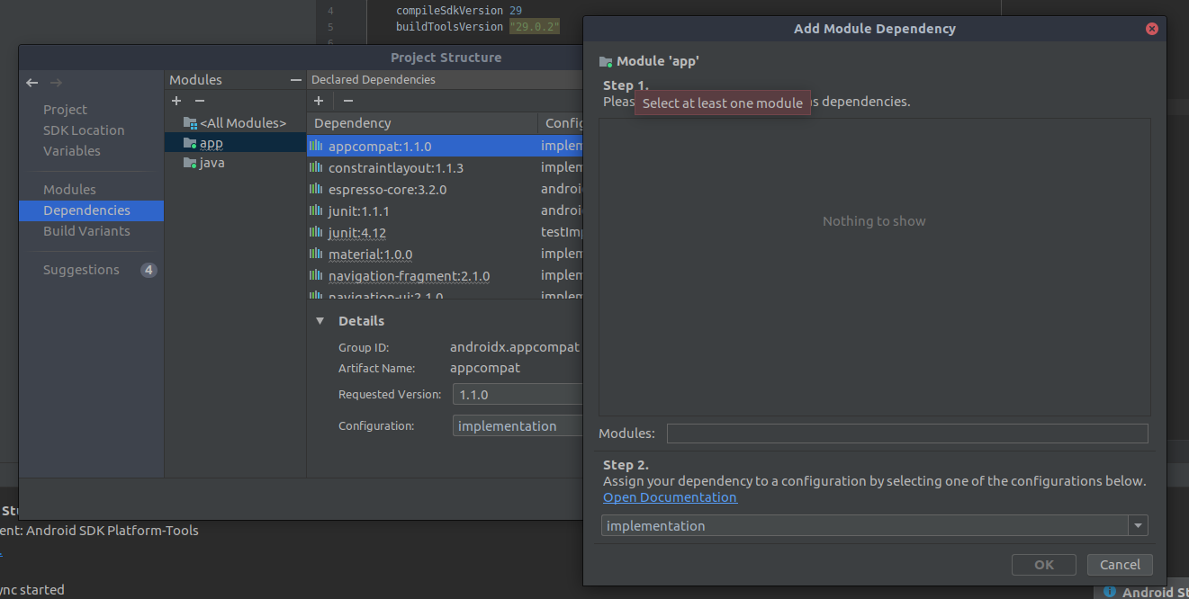The width and height of the screenshot is (1189, 599).
Task: Click the add dependency plus icon
Action: click(319, 101)
